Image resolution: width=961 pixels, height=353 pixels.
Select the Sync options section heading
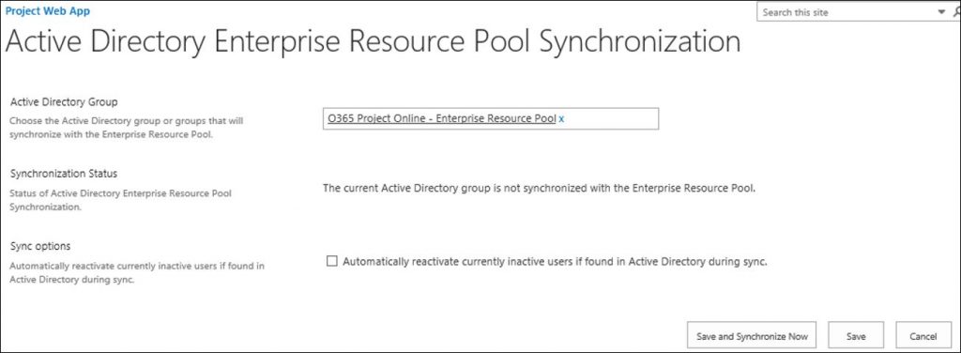point(40,246)
